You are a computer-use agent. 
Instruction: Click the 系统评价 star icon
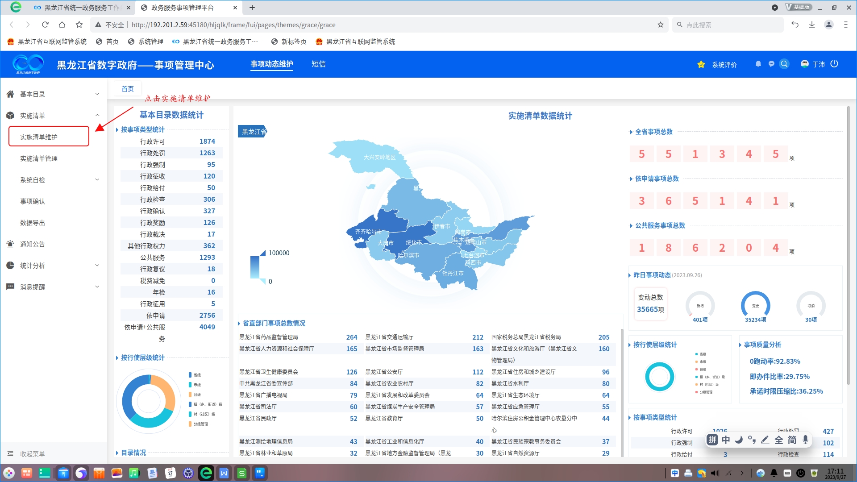(x=701, y=65)
